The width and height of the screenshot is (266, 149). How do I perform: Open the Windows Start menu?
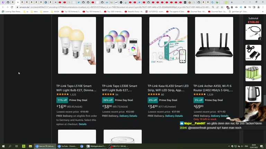(3, 146)
